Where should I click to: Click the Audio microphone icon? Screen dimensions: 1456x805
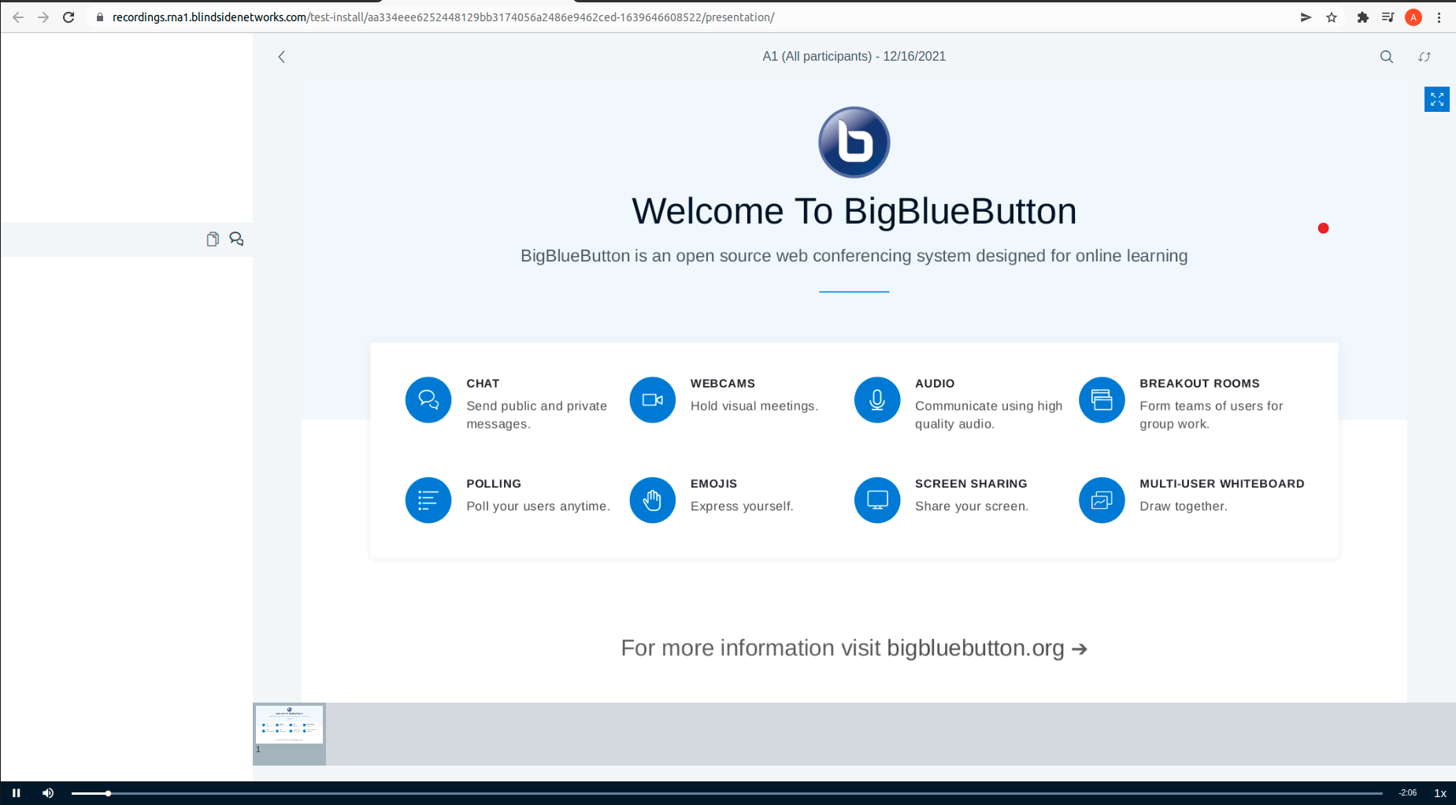(877, 400)
